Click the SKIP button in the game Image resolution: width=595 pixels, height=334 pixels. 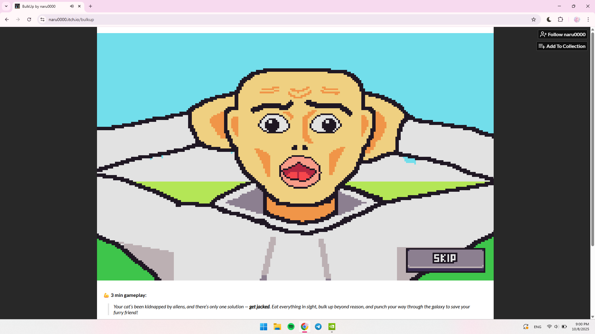coord(445,259)
